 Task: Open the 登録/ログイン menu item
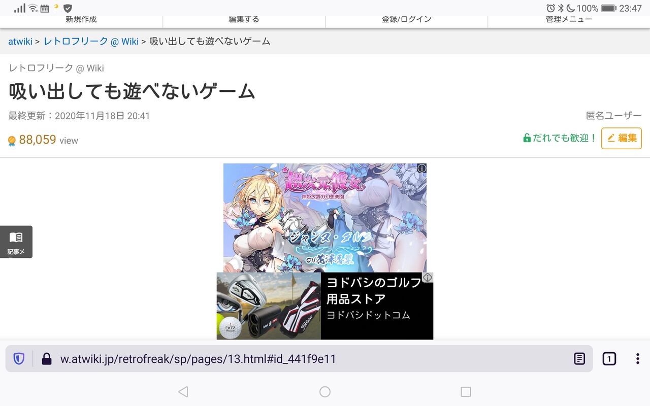click(x=406, y=20)
